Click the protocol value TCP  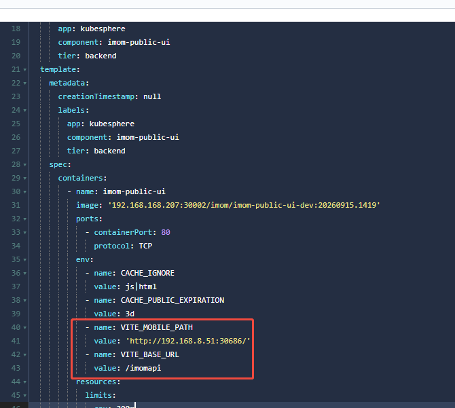[145, 246]
